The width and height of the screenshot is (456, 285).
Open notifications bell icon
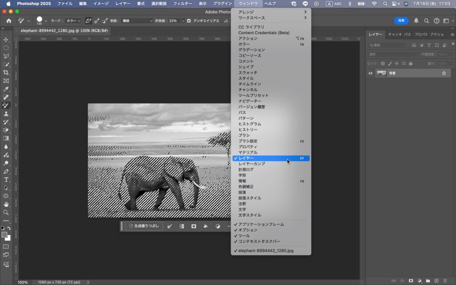pos(416,20)
